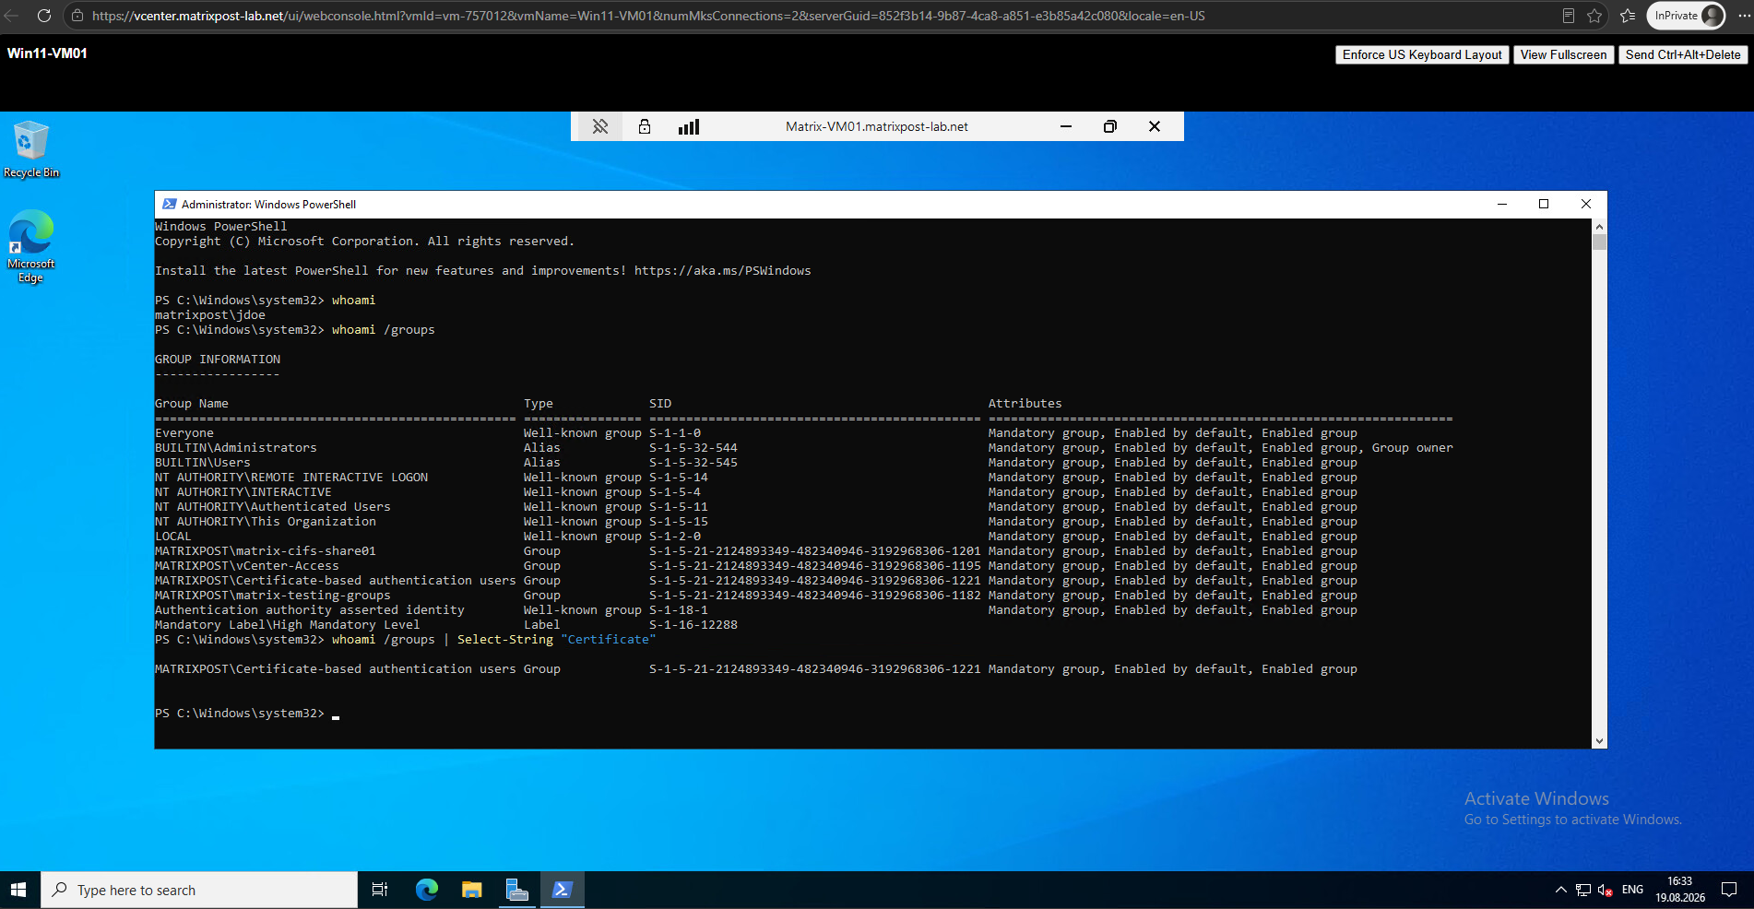This screenshot has width=1754, height=909.
Task: Click the PowerShell vertical scrollbar thumb
Action: coord(1599,242)
